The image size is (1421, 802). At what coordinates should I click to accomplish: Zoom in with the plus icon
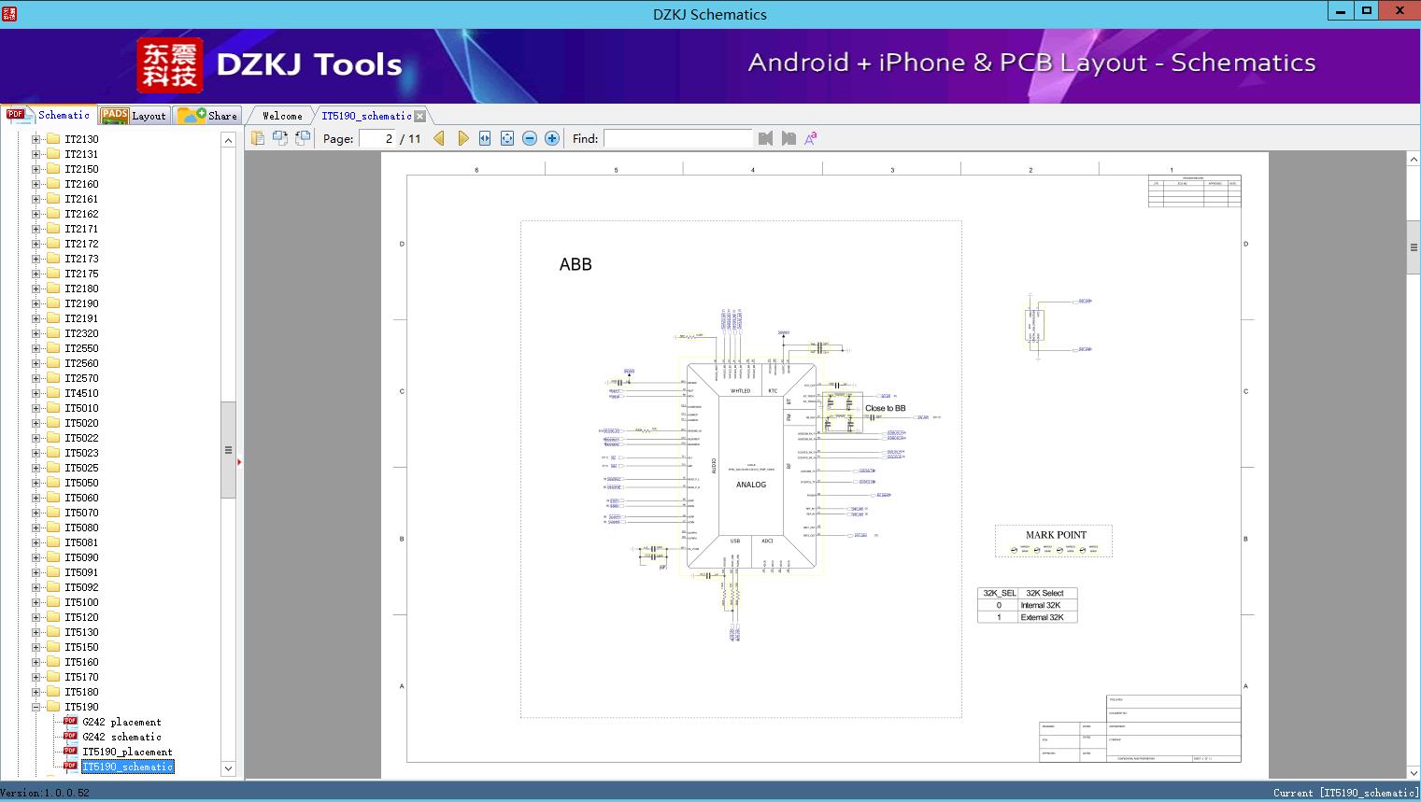(552, 138)
